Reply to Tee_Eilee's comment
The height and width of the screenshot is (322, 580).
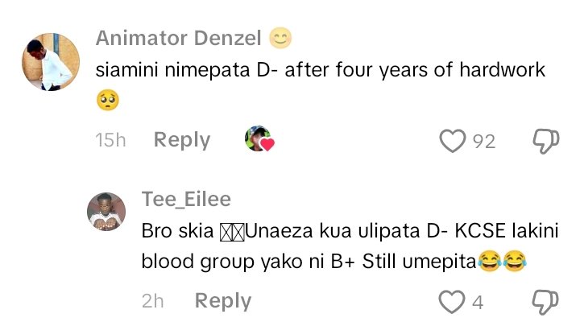point(223,301)
